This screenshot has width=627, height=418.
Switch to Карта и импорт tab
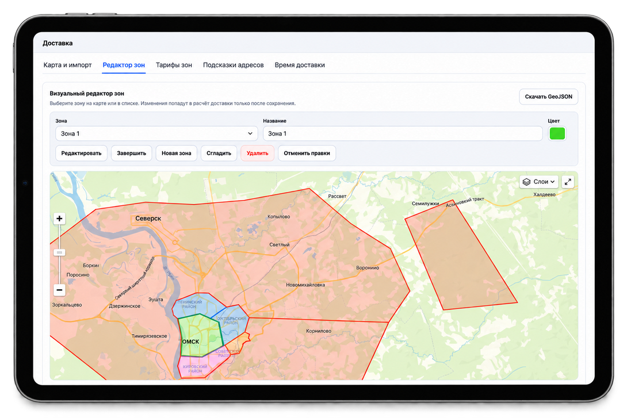coord(67,65)
